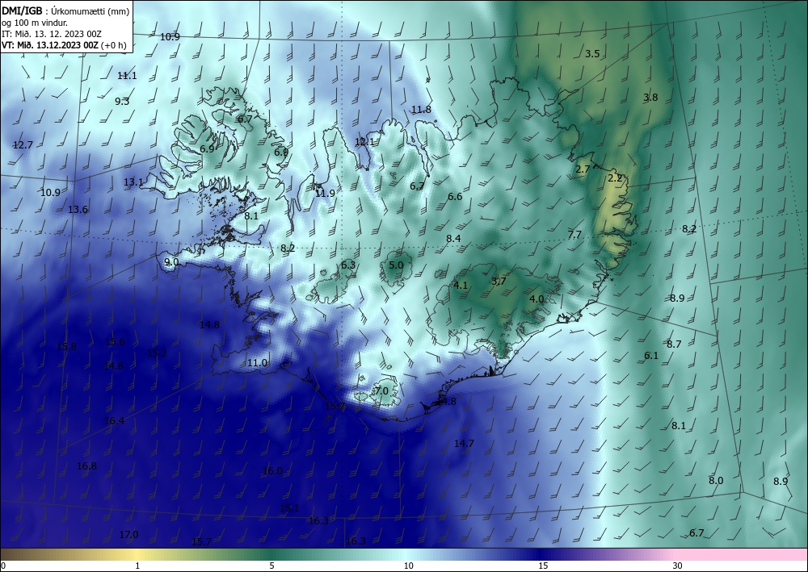The image size is (808, 572).
Task: Click the 3.7 map value
Action: pyautogui.click(x=499, y=282)
